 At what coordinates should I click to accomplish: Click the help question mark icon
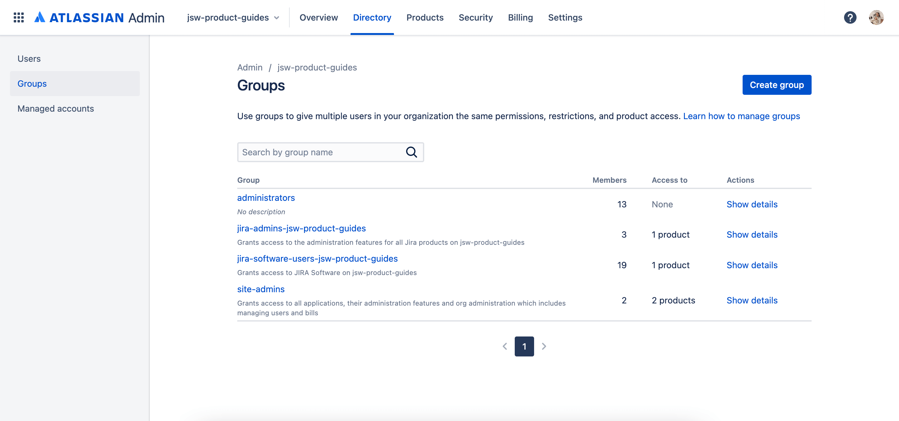tap(850, 17)
